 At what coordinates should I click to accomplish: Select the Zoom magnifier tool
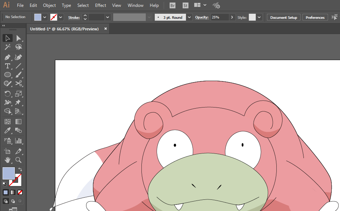(18, 160)
